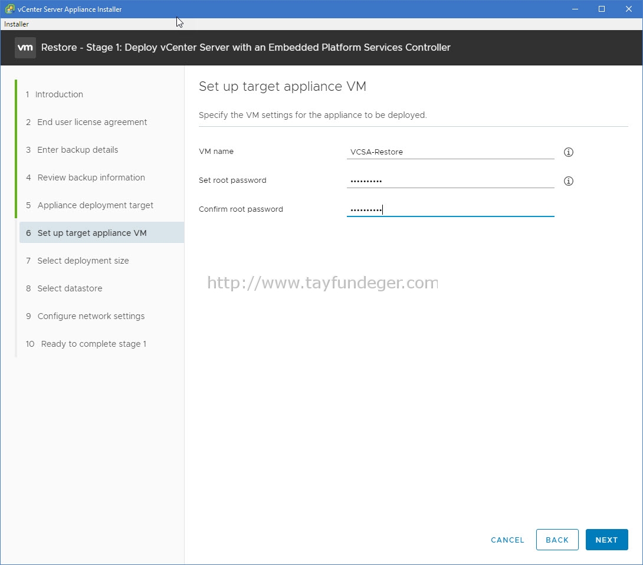643x565 pixels.
Task: Click the BACK button
Action: 557,540
